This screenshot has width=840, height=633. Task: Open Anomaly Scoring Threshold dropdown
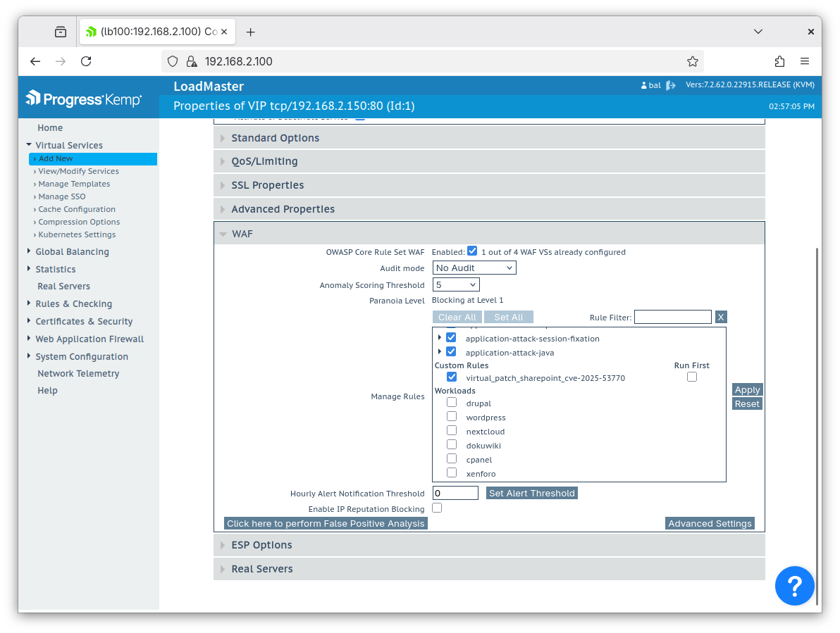(x=456, y=284)
